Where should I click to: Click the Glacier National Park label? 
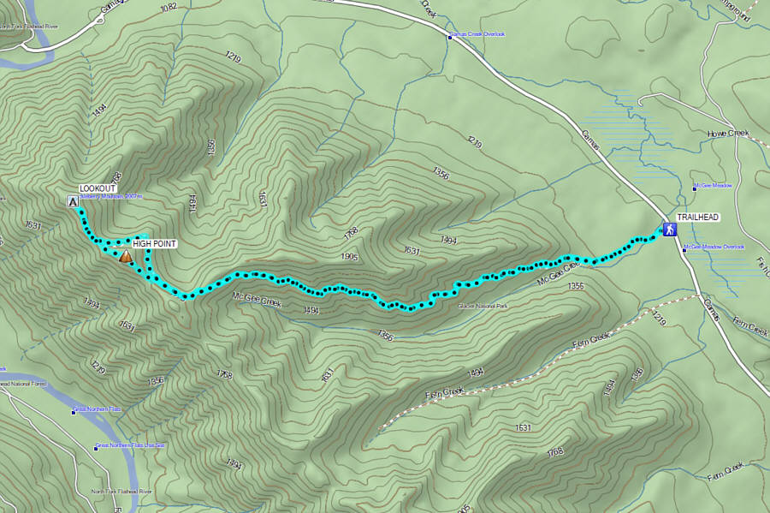click(x=483, y=306)
